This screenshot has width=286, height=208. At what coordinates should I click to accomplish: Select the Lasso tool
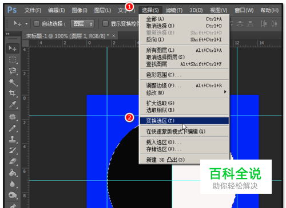(13, 71)
